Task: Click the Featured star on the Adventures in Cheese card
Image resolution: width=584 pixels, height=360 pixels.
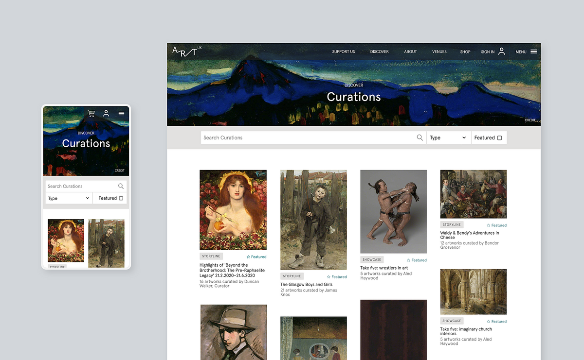Action: coord(489,224)
